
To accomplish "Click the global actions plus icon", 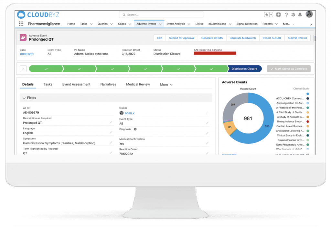I will click(278, 15).
